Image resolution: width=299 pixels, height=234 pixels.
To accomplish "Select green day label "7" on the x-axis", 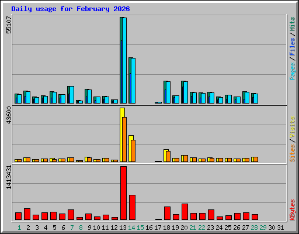I will tap(72, 228).
